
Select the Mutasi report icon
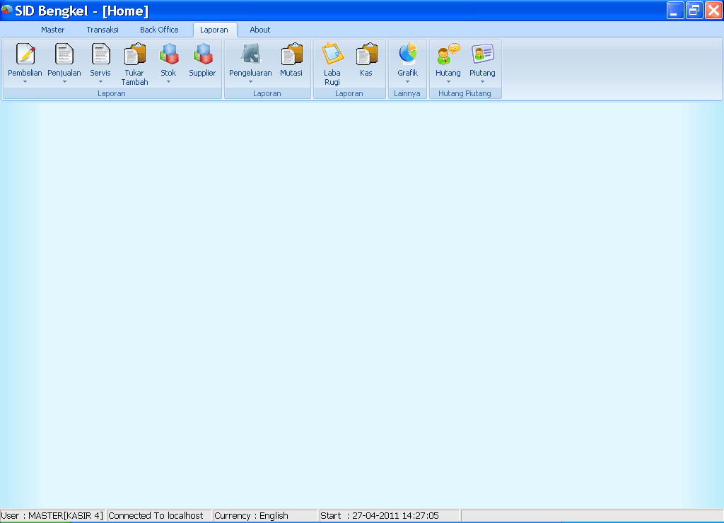[291, 57]
